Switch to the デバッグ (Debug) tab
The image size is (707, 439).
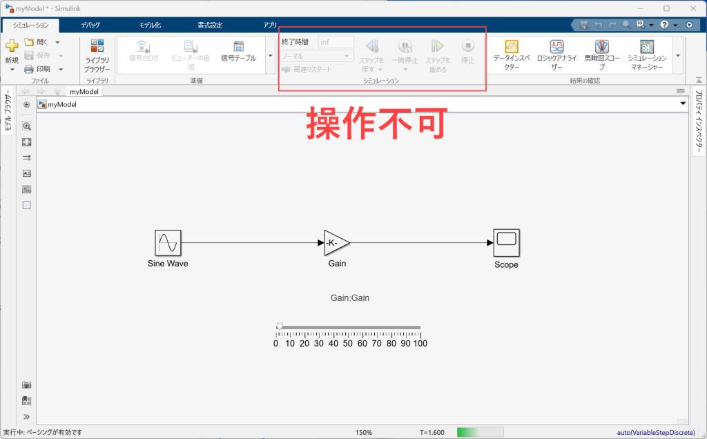pyautogui.click(x=90, y=25)
